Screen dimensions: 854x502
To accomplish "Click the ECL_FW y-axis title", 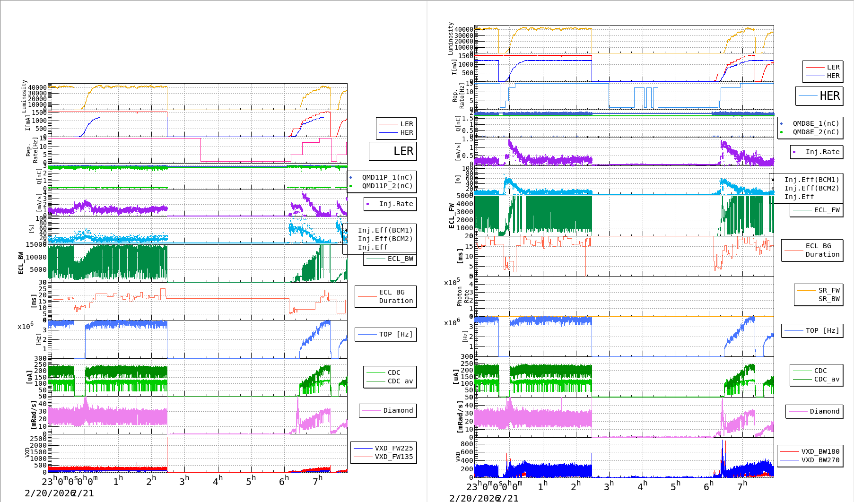I will (x=452, y=216).
